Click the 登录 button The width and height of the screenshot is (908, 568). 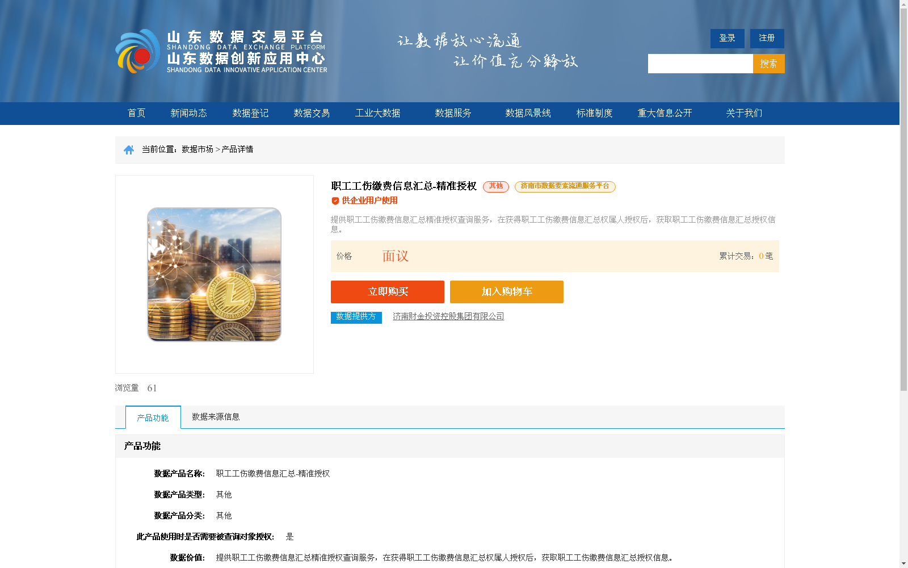click(x=728, y=39)
